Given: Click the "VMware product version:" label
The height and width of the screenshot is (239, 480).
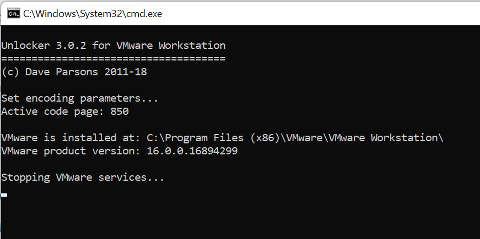Looking at the screenshot, I should click(71, 150).
